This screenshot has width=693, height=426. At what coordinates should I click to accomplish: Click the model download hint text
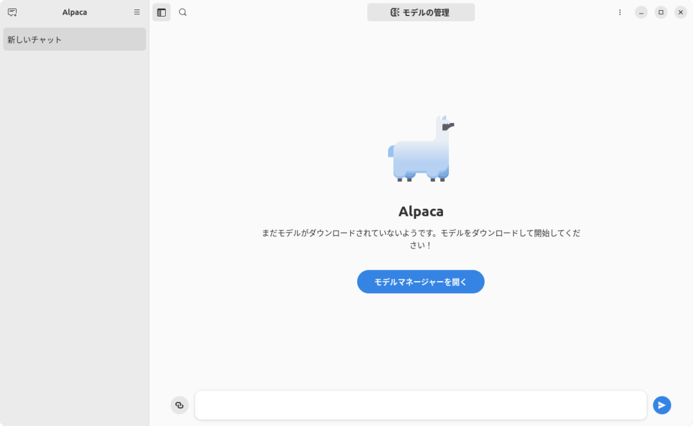[x=421, y=238]
